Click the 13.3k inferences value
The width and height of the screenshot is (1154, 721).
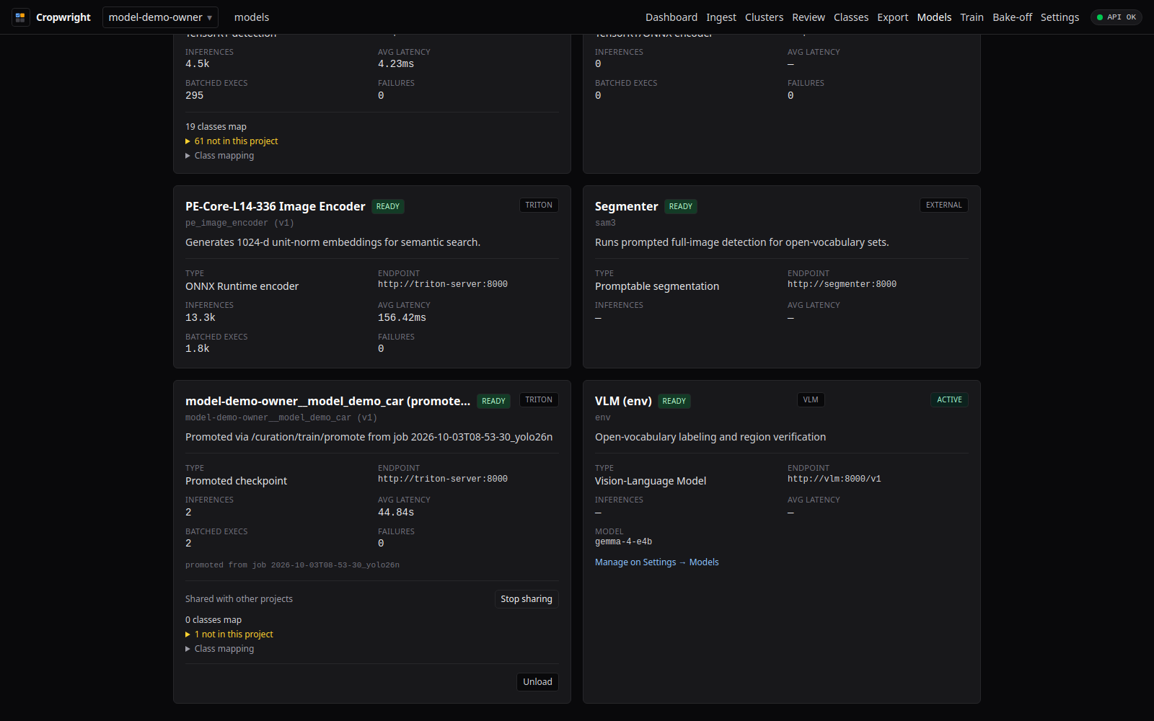(x=201, y=318)
